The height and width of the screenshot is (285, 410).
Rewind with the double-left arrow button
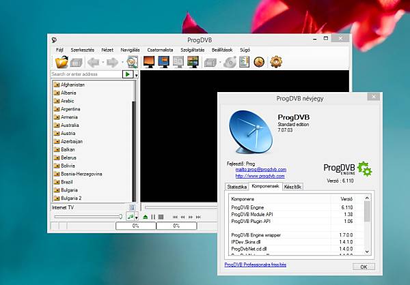[x=182, y=217]
